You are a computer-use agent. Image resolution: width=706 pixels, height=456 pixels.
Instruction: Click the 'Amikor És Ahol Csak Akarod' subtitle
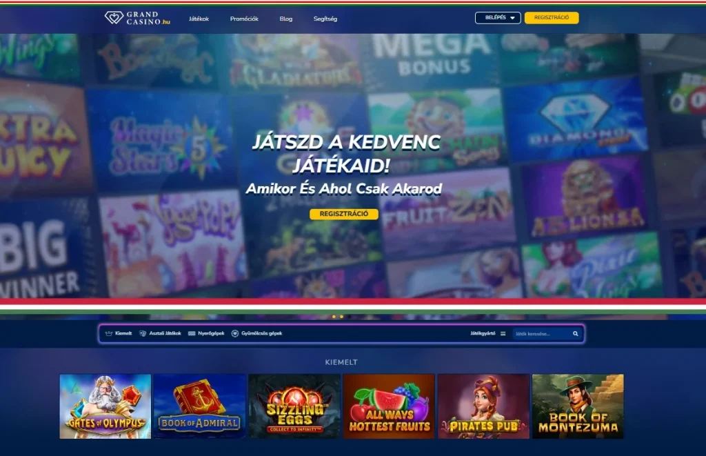(x=344, y=189)
